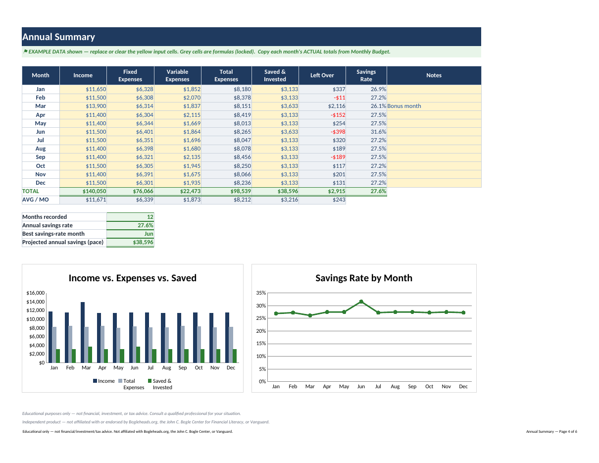Click the Income column header

(83, 75)
